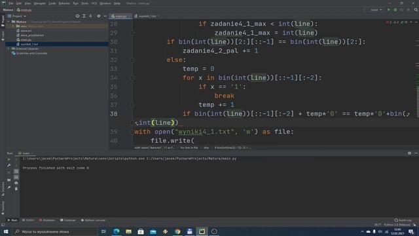Open the File menu
419x236 pixels.
pyautogui.click(x=11, y=3)
